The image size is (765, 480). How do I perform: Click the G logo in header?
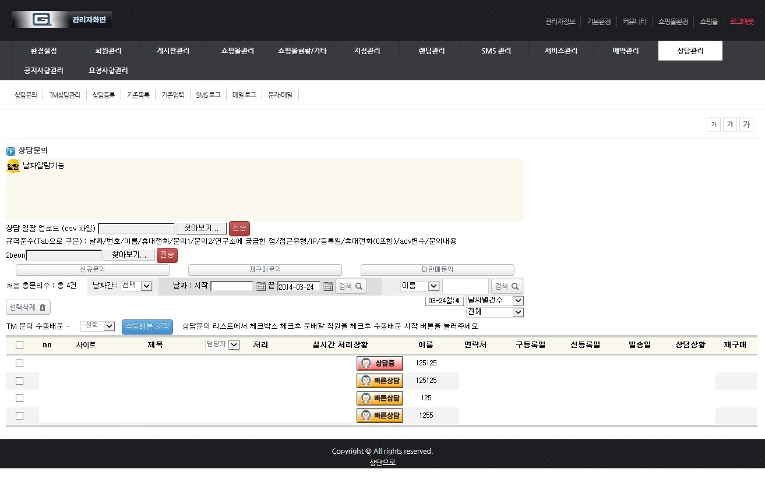(x=42, y=20)
